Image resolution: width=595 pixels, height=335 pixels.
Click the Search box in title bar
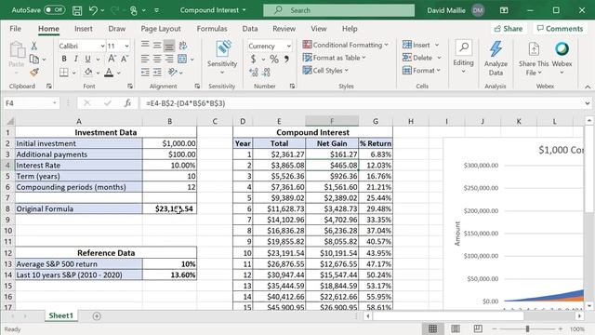[x=338, y=10]
